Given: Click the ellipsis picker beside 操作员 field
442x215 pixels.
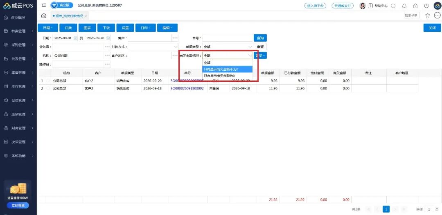Looking at the screenshot, I should (x=107, y=65).
